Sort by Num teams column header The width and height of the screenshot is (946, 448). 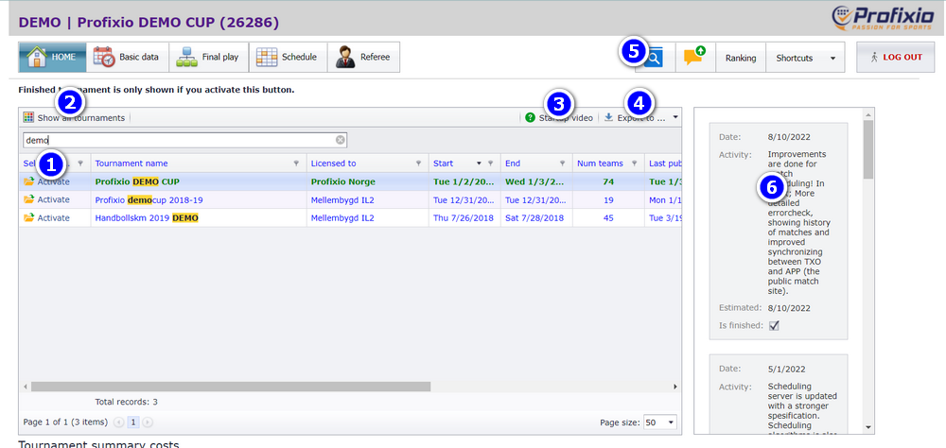[x=601, y=164]
